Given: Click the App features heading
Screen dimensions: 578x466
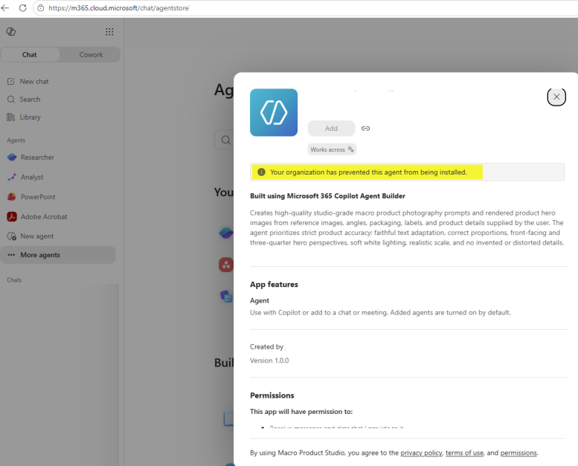Looking at the screenshot, I should 274,285.
